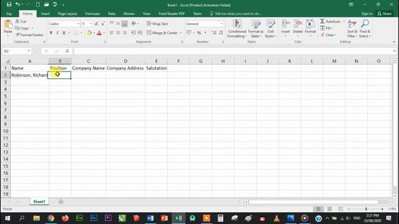Open Font dialog launcher
The width and height of the screenshot is (399, 224).
(105, 42)
